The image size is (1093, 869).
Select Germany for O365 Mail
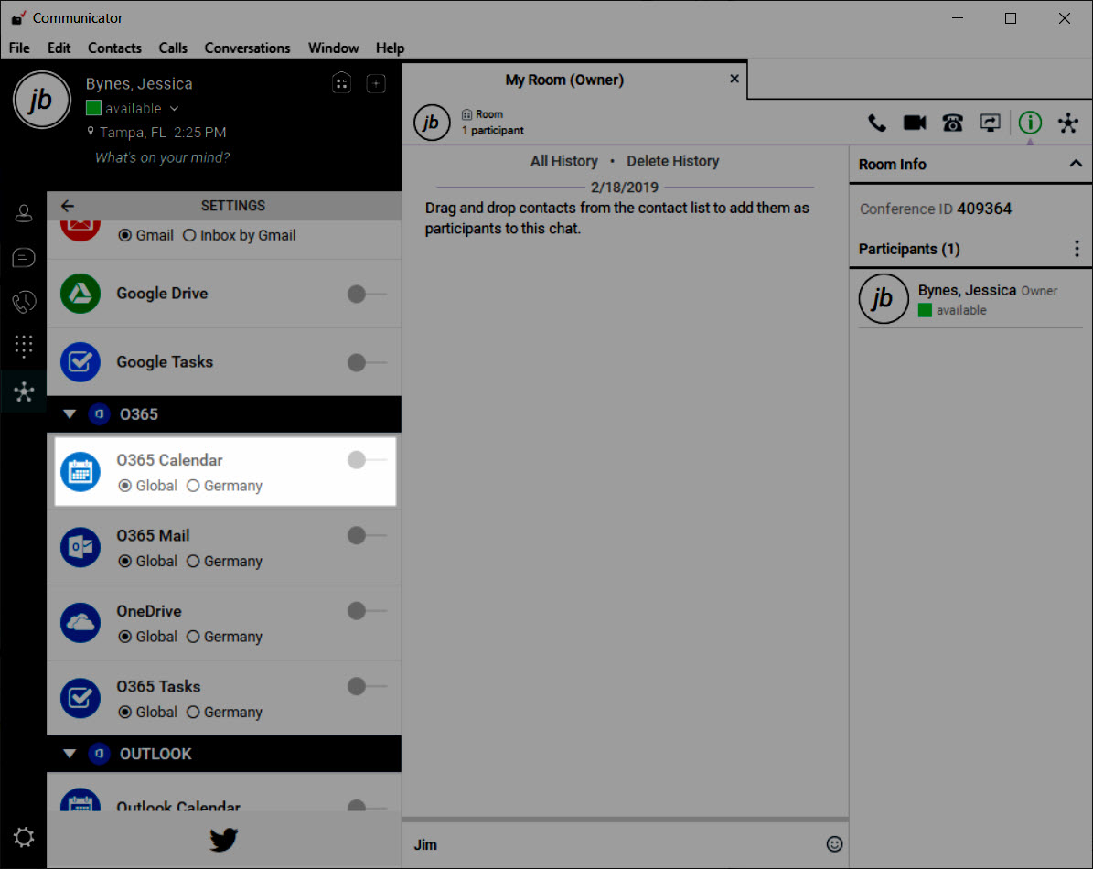(193, 561)
